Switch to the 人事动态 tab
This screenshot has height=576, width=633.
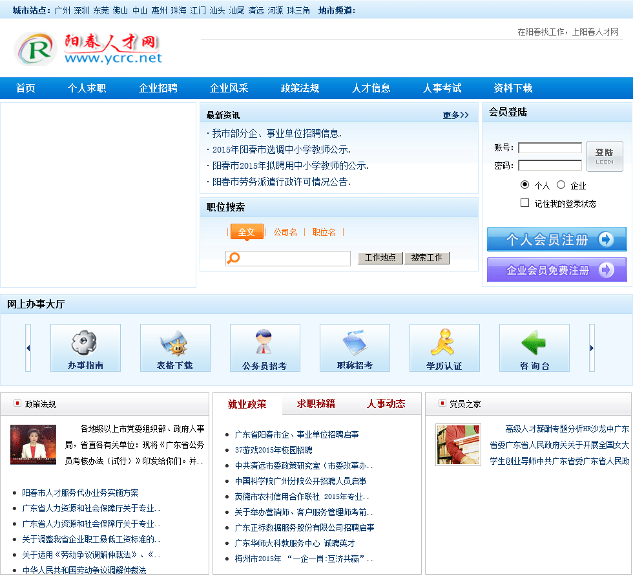pyautogui.click(x=386, y=403)
